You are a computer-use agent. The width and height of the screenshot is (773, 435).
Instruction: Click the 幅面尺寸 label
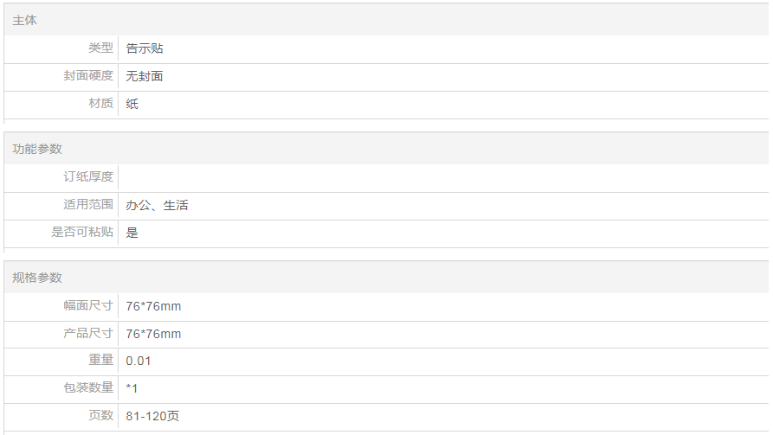88,306
